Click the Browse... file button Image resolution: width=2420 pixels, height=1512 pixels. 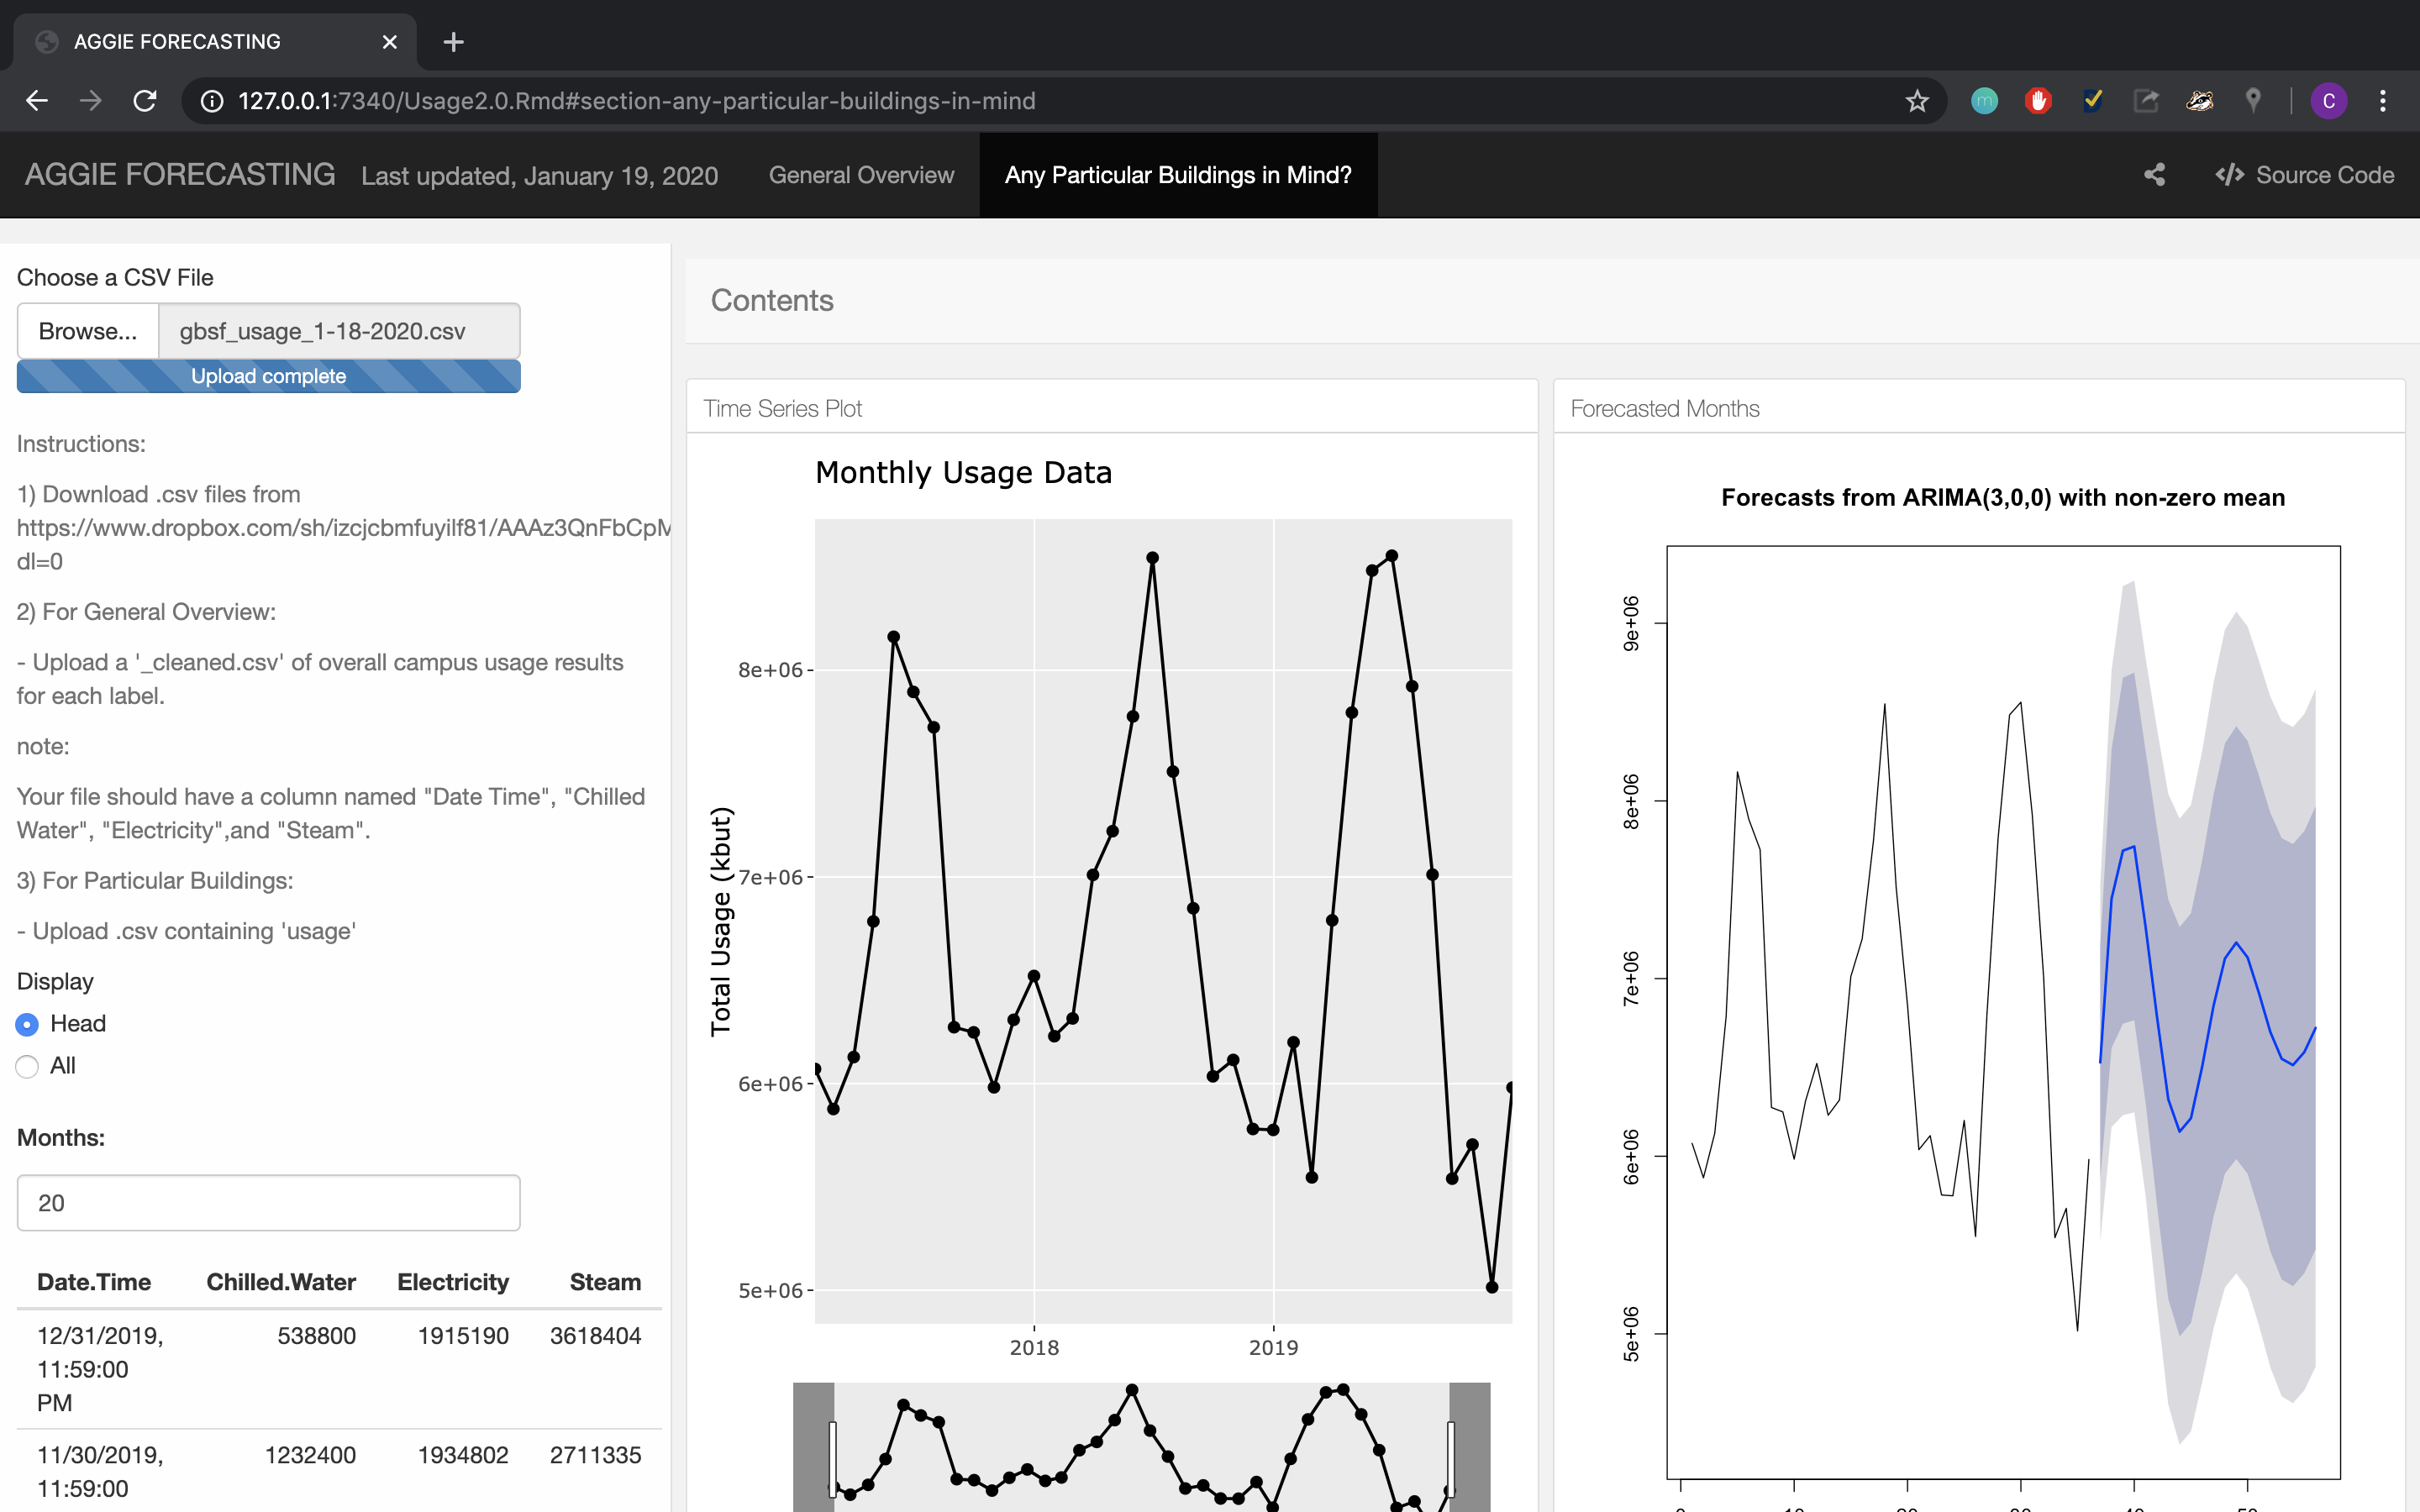click(x=88, y=331)
